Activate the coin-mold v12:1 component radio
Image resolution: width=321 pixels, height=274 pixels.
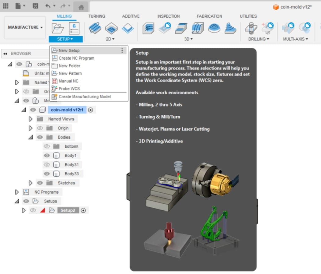(90, 110)
